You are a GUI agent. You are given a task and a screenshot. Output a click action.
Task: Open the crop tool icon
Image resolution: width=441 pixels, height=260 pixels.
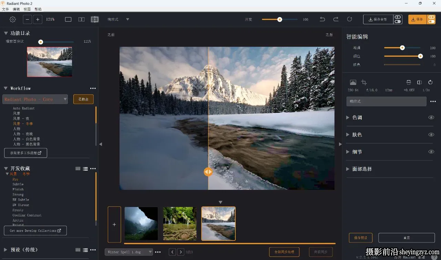pyautogui.click(x=364, y=82)
